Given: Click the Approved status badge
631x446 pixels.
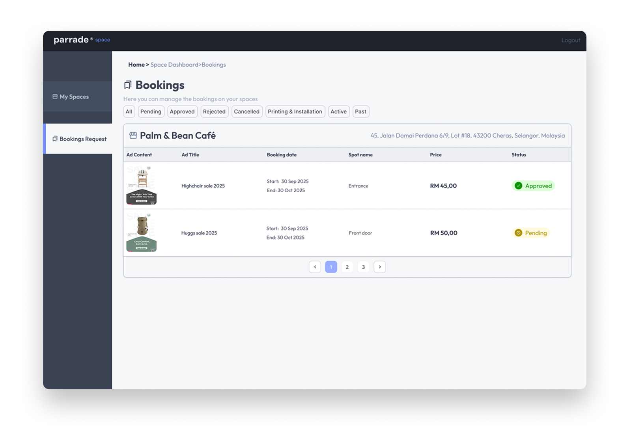Looking at the screenshot, I should point(533,186).
